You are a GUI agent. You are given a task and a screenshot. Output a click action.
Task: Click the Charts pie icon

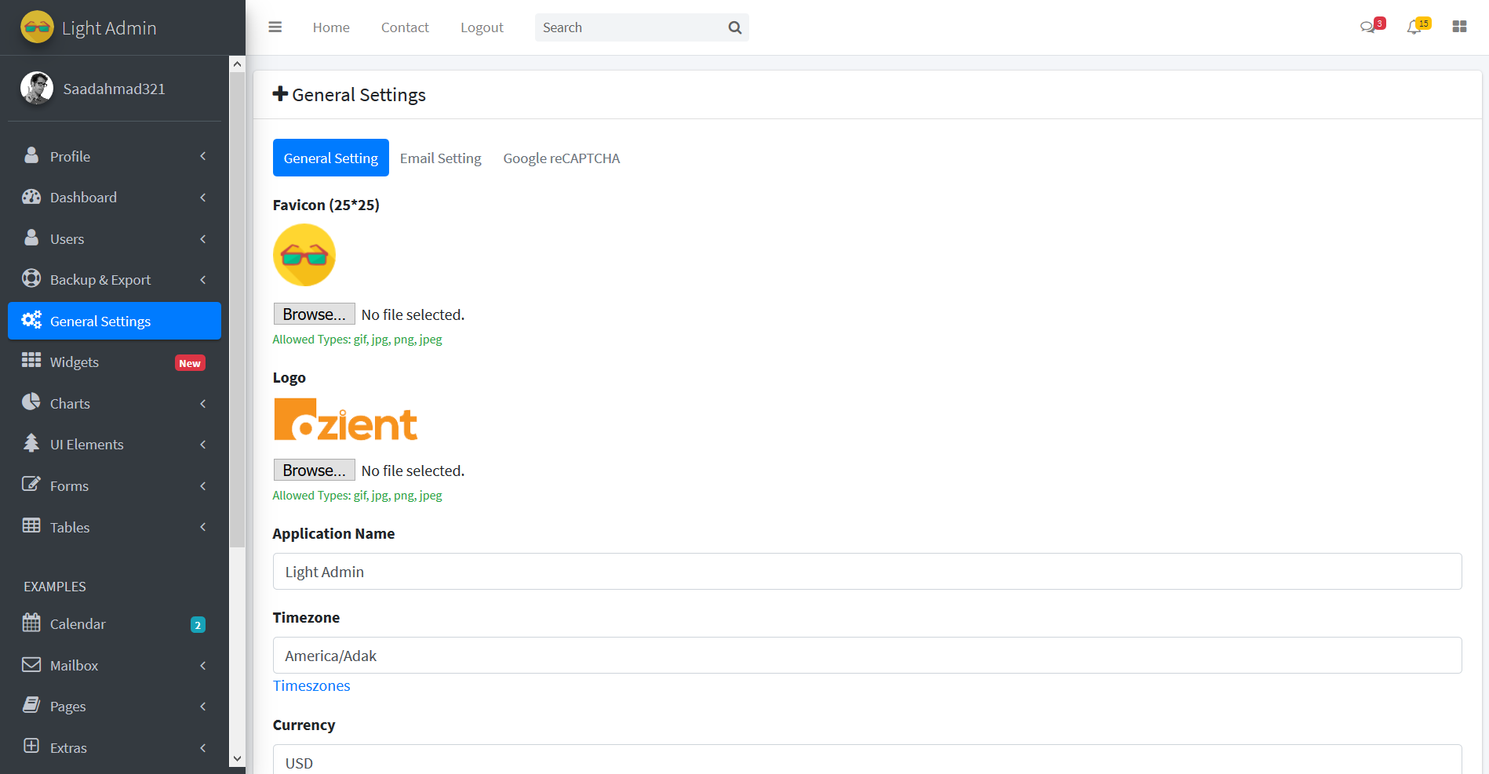pos(31,402)
